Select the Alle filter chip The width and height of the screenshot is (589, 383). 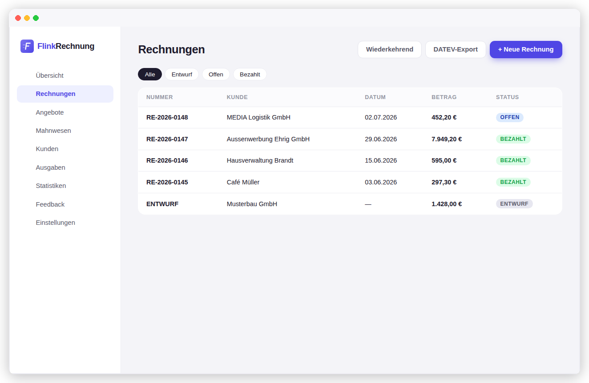[150, 74]
